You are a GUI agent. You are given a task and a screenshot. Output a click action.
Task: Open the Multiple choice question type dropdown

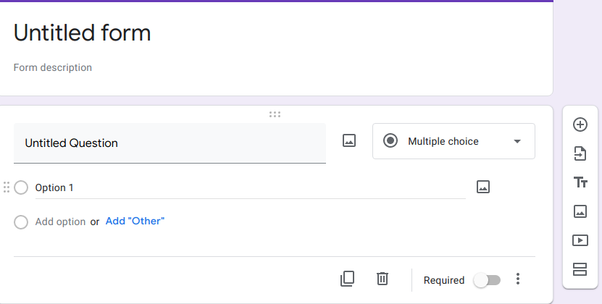coord(453,141)
